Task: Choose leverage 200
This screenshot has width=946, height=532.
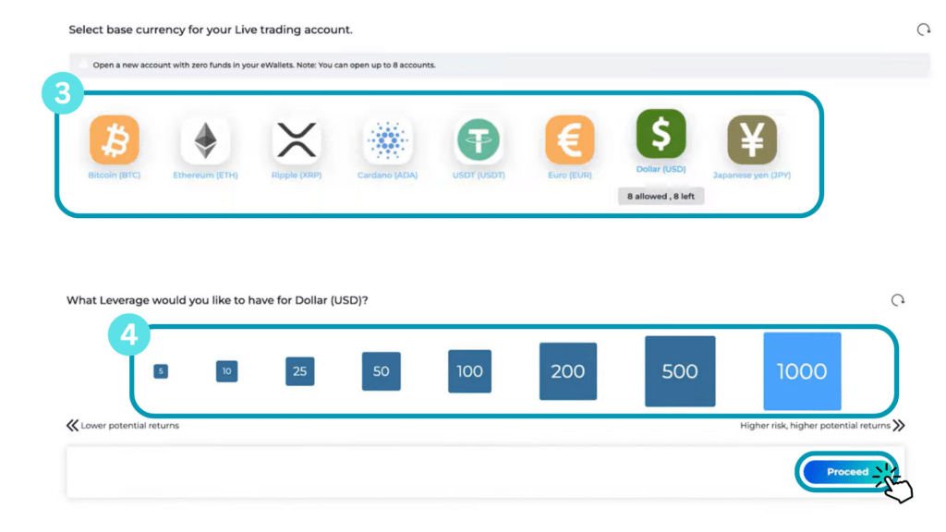Action: (568, 371)
